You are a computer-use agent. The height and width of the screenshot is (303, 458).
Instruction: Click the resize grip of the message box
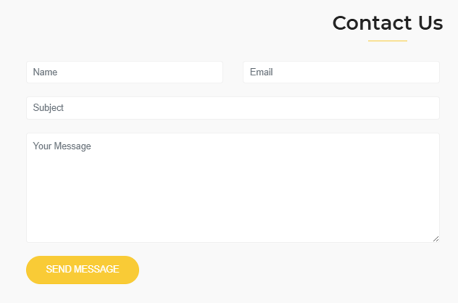(x=436, y=239)
